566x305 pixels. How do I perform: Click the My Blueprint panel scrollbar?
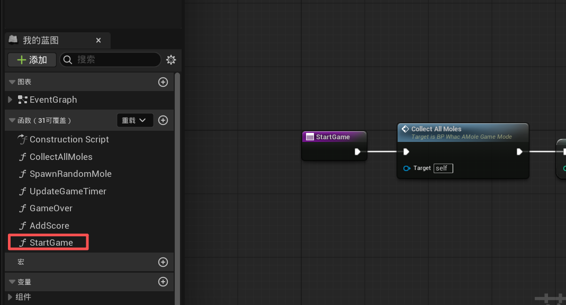tap(177, 189)
